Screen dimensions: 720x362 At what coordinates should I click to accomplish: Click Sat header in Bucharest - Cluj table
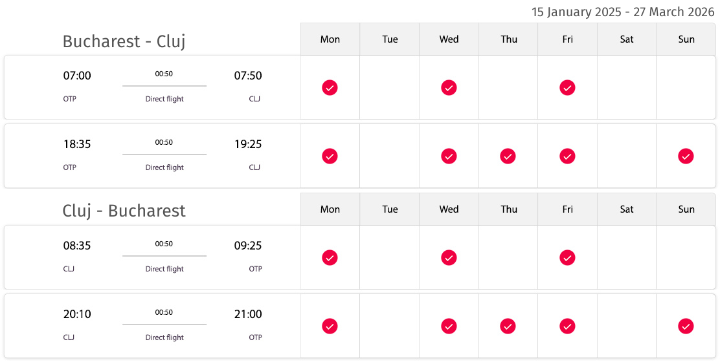pyautogui.click(x=627, y=39)
